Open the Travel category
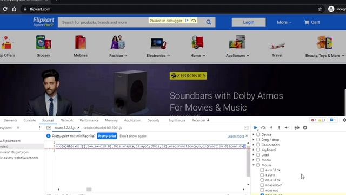The height and width of the screenshot is (195, 346). click(x=277, y=49)
